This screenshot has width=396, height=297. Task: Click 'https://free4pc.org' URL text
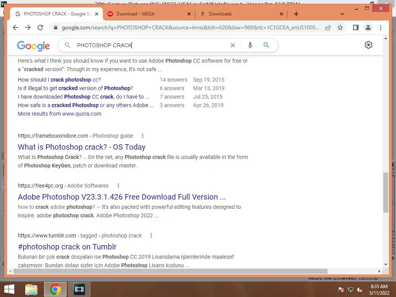pyautogui.click(x=40, y=186)
